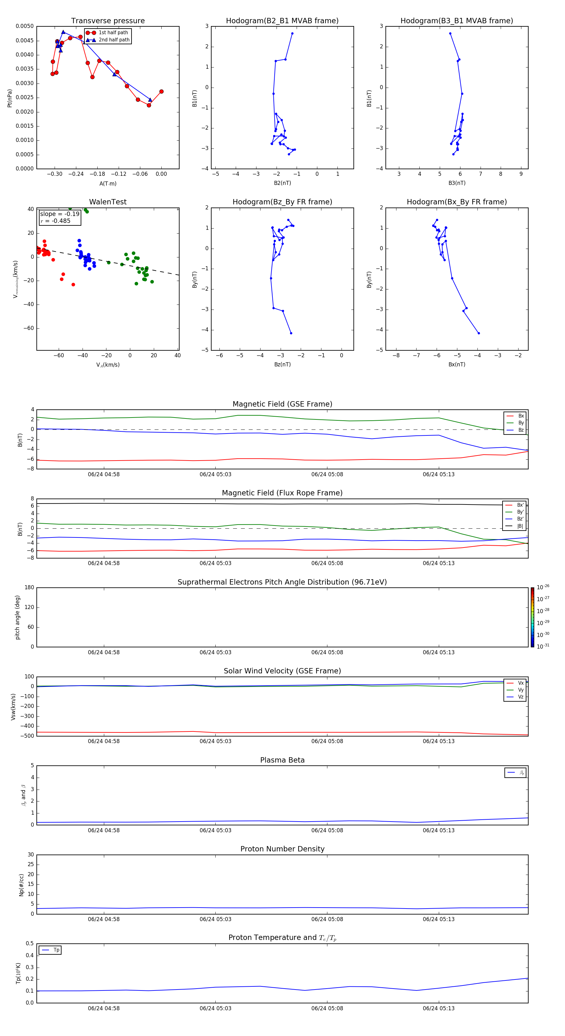Viewport: 565px width, 1036px height.
Task: Select the Bx' legend entry in Flux Rope plot
Action: 515,505
